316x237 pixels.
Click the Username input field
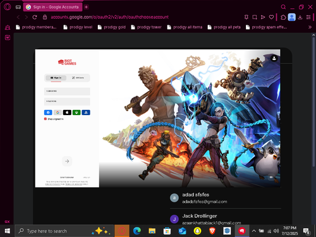[67, 91]
